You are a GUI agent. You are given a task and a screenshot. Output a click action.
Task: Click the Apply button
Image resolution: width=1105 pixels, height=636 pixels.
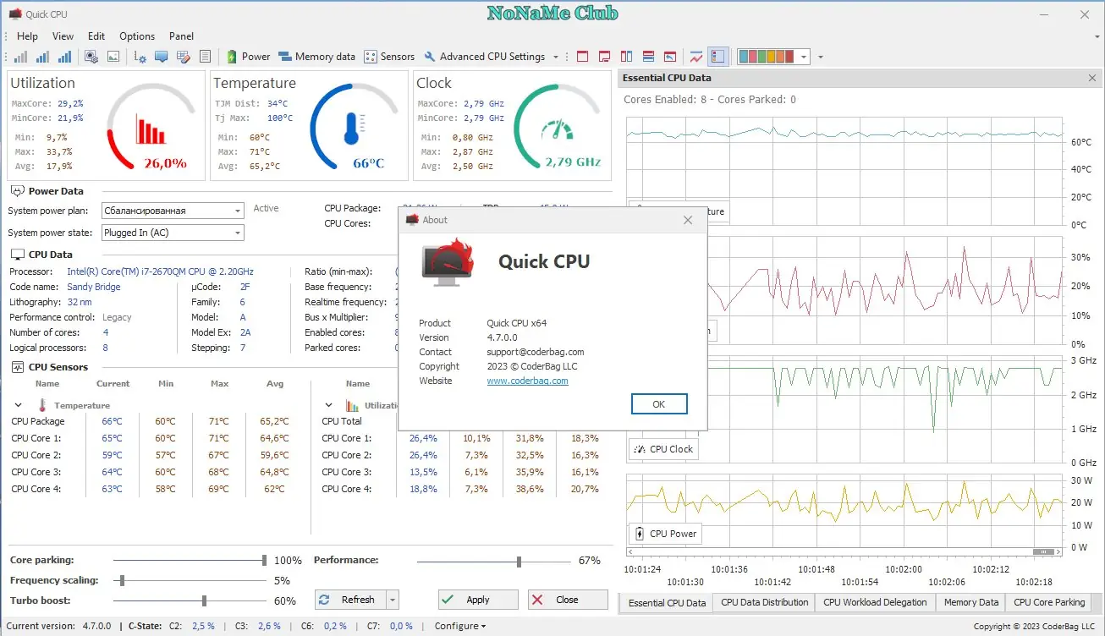478,600
